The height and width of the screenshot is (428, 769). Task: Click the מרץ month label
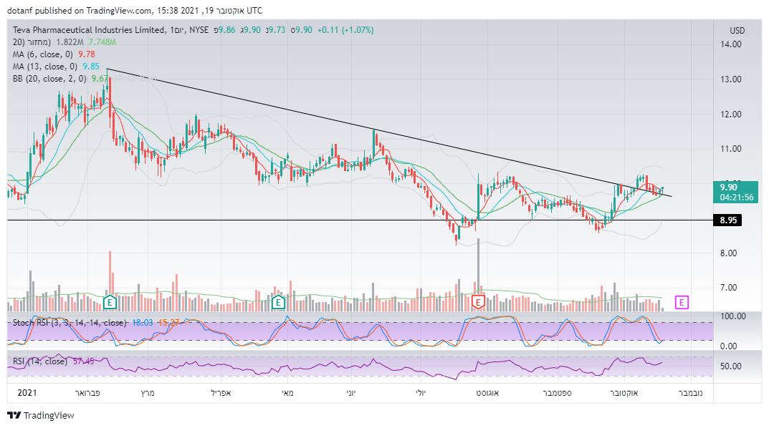(147, 393)
